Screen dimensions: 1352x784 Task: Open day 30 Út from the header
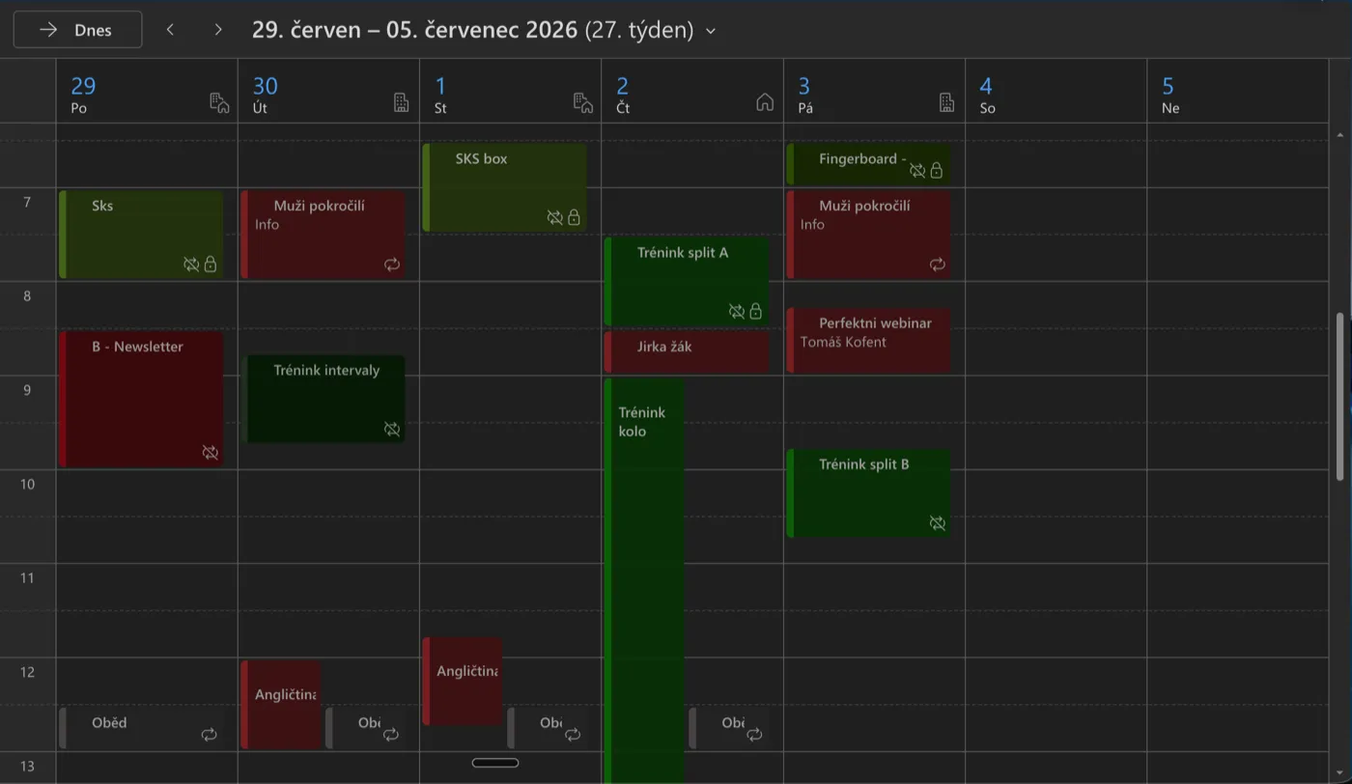coord(265,95)
